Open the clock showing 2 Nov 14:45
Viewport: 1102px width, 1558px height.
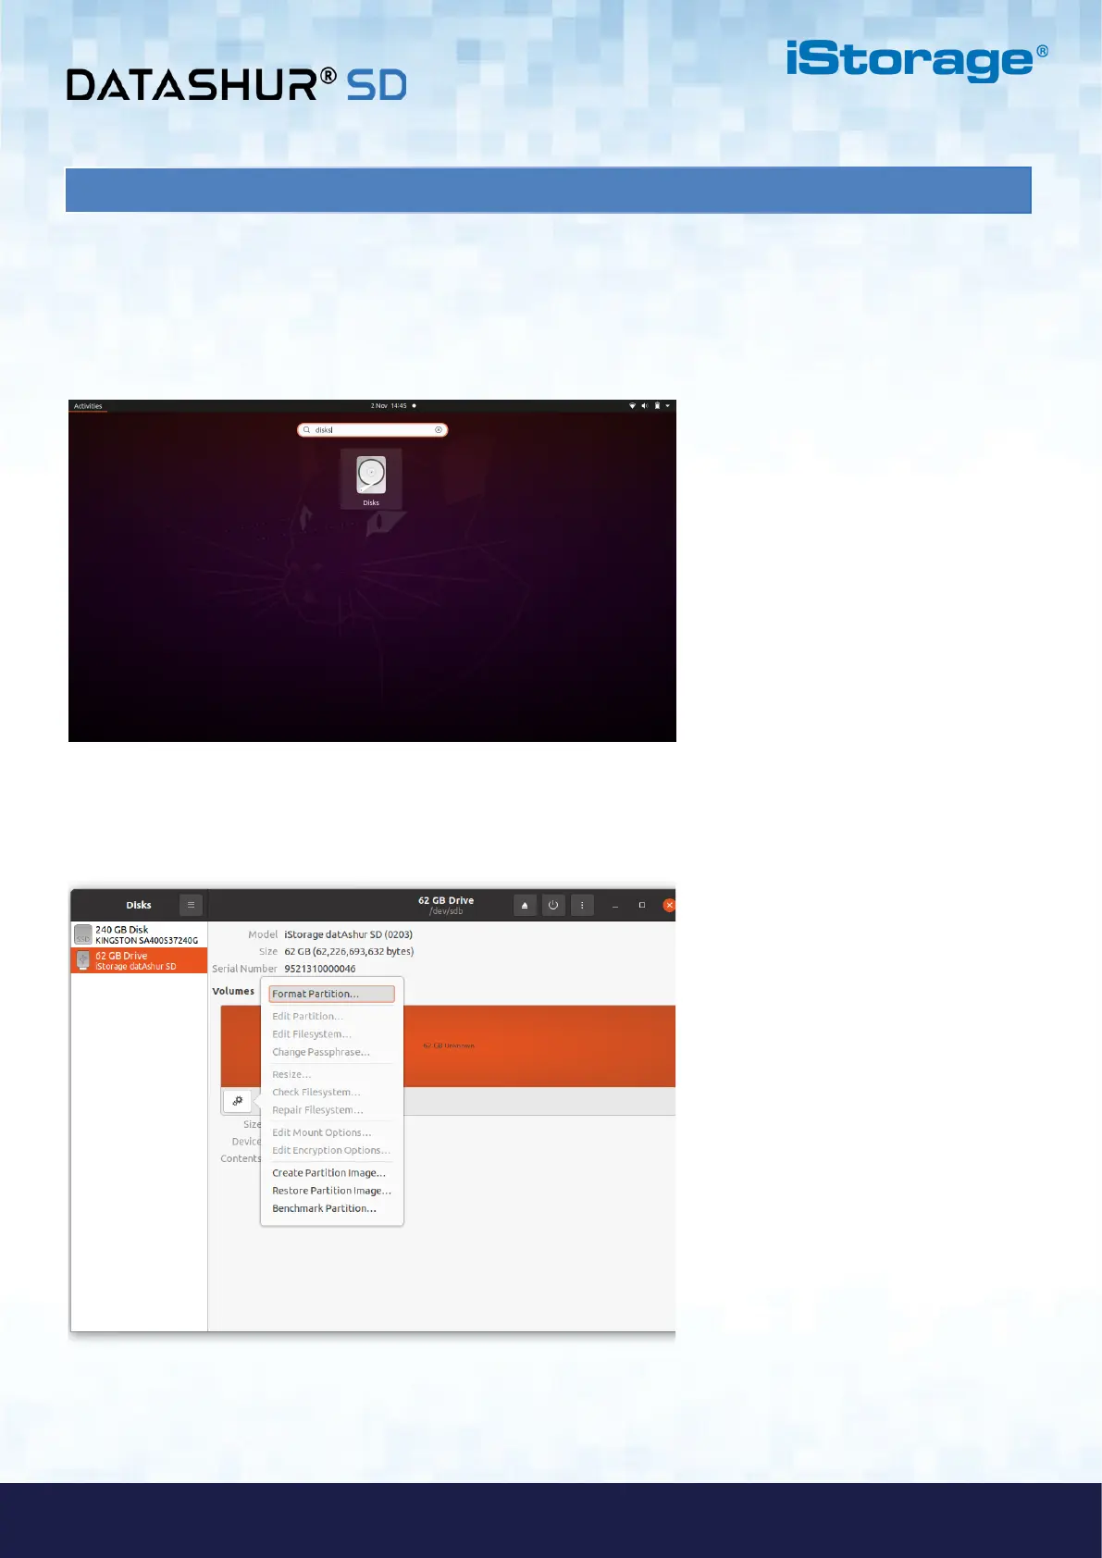pyautogui.click(x=389, y=406)
